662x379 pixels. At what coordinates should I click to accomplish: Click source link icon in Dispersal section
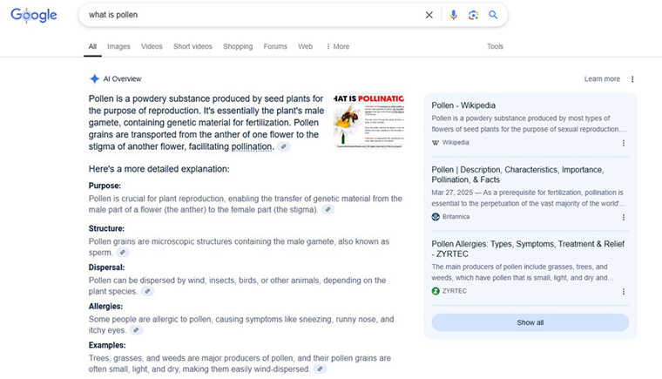click(147, 291)
